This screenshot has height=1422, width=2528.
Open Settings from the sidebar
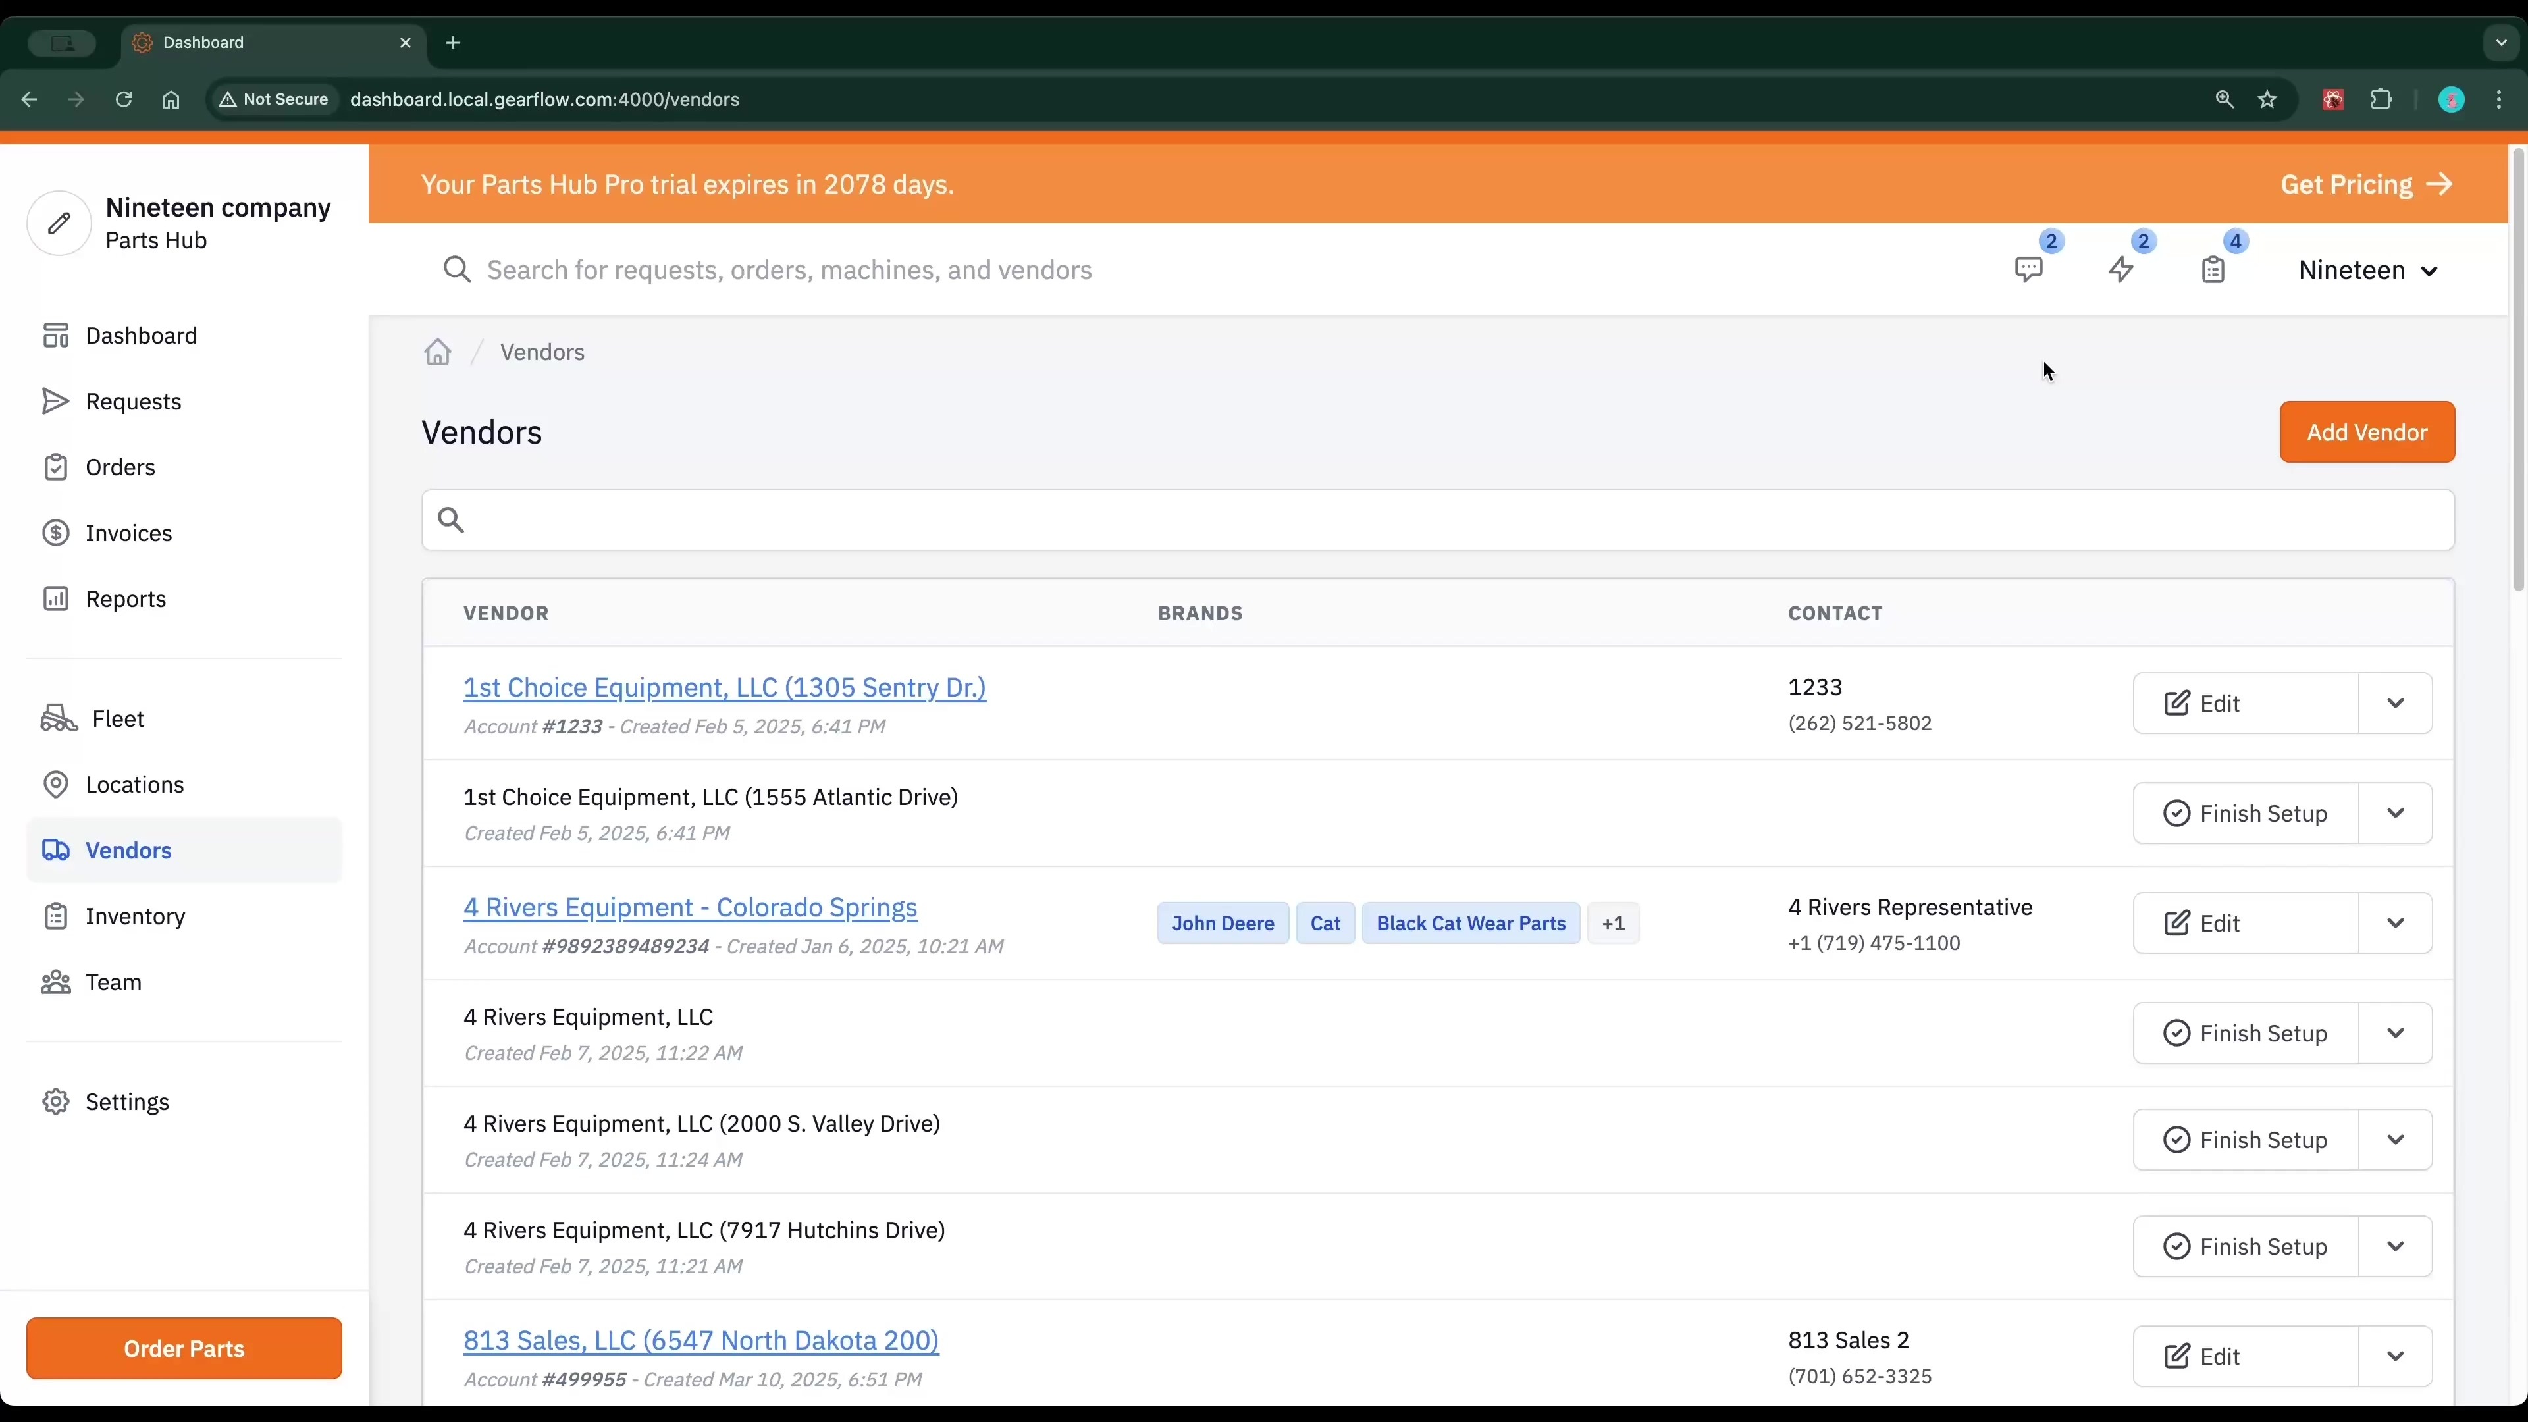(126, 1102)
